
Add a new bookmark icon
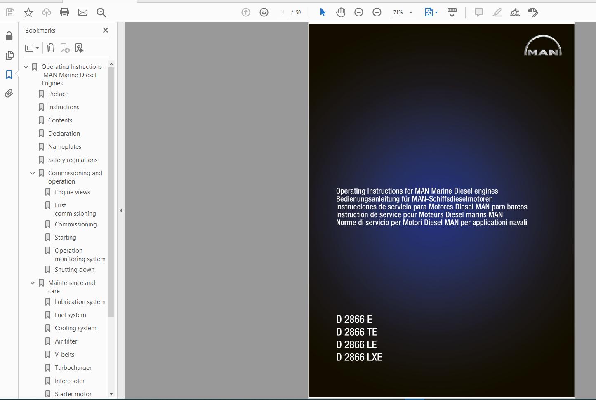(x=65, y=48)
